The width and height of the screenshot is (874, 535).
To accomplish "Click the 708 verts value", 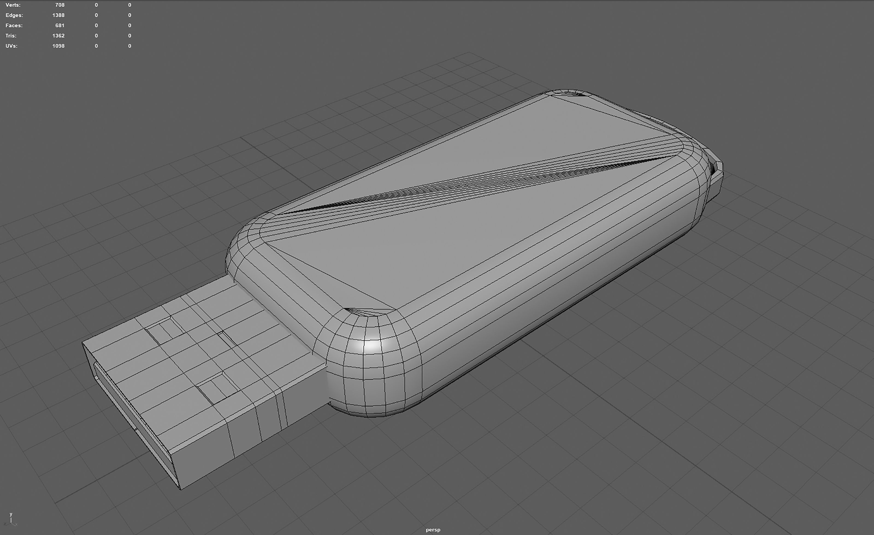I will pos(60,5).
